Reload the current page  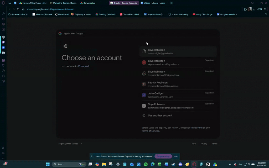pos(18,9)
